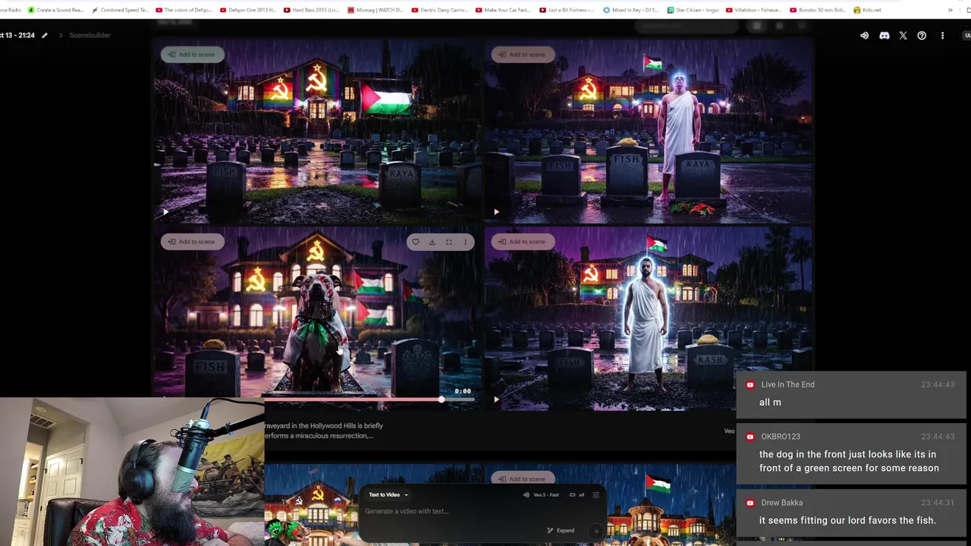Change the x4 output count selector
The width and height of the screenshot is (971, 546).
click(x=577, y=495)
